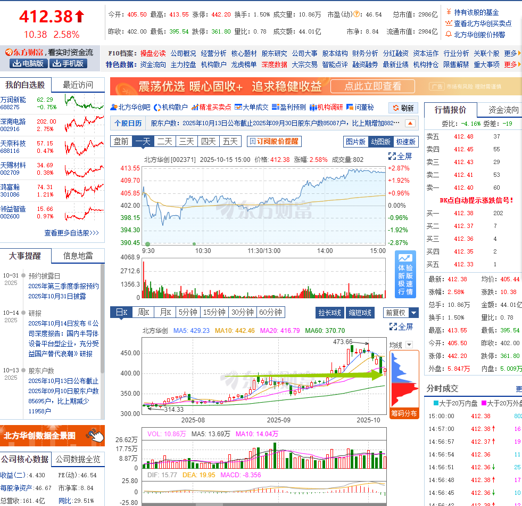Click the 盈利预测 icon
Viewport: 522px width, 506px height.
[x=276, y=108]
